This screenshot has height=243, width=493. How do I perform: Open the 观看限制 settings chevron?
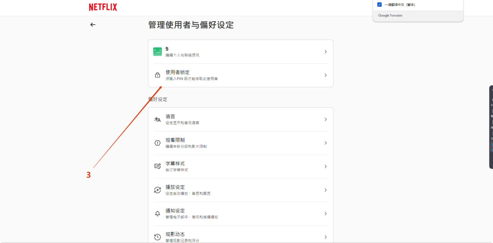(x=325, y=143)
